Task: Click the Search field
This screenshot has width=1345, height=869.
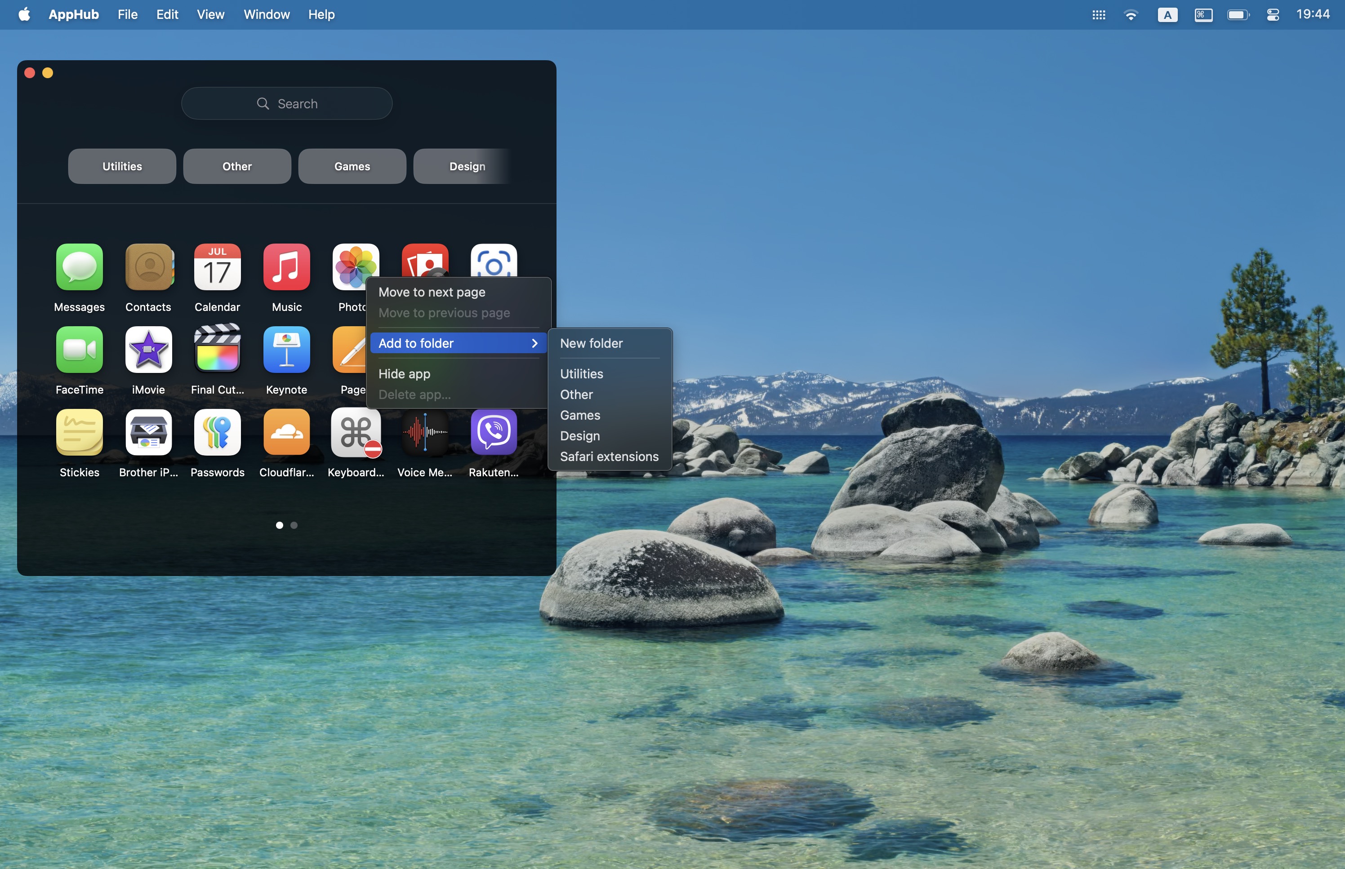Action: tap(287, 104)
